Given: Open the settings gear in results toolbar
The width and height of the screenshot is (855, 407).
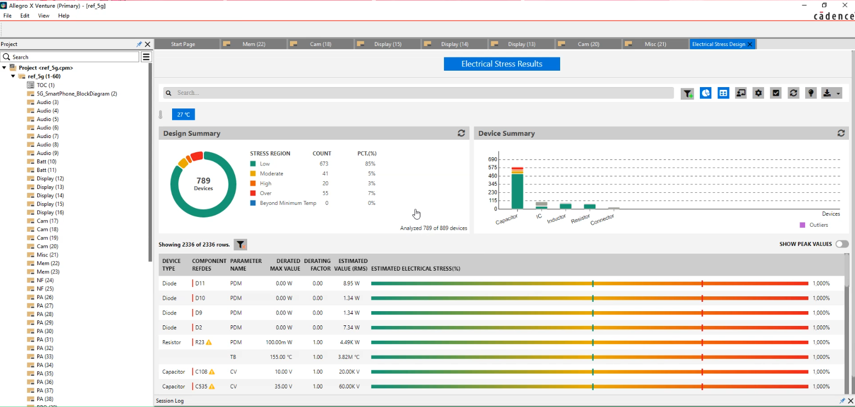Looking at the screenshot, I should 759,93.
